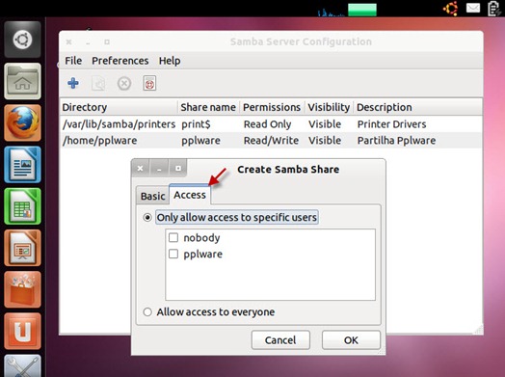Open System Settings wrench icon in dock
Screen dimensions: 505x377
[x=22, y=365]
